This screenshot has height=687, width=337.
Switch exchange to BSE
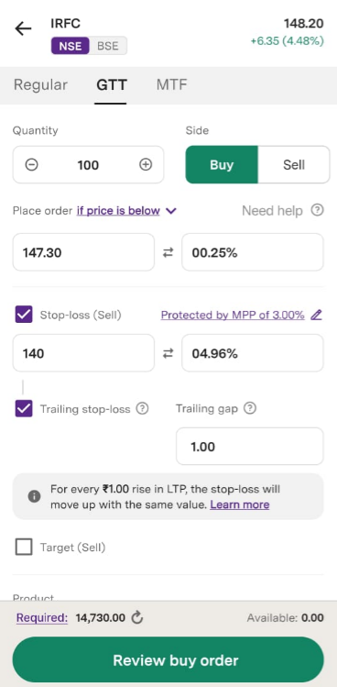coord(108,46)
